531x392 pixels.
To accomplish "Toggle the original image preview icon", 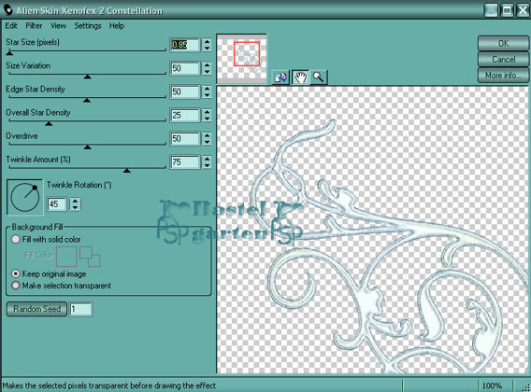I will (x=280, y=77).
